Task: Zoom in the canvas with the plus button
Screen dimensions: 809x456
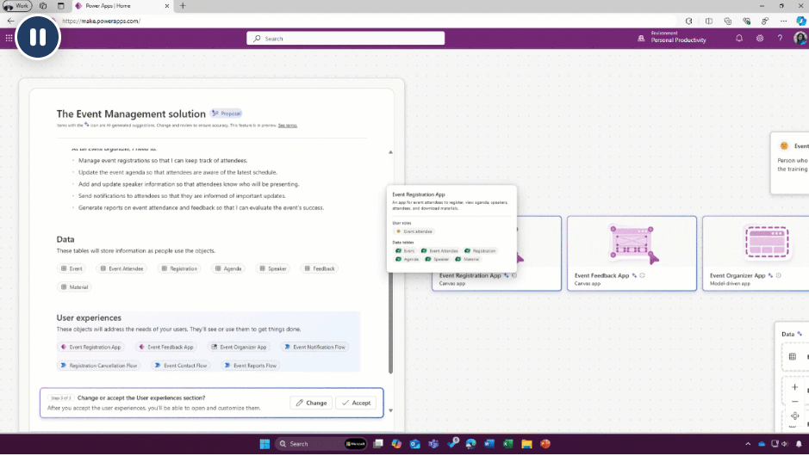Action: click(794, 387)
